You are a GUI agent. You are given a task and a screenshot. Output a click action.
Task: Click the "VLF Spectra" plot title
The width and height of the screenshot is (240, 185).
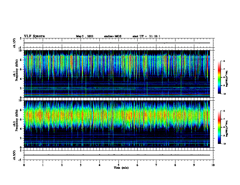[34, 36]
